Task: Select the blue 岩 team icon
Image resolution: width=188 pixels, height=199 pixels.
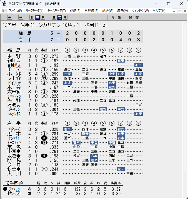Action: click(59, 17)
